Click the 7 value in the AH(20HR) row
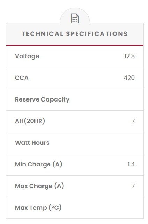 (x=133, y=121)
